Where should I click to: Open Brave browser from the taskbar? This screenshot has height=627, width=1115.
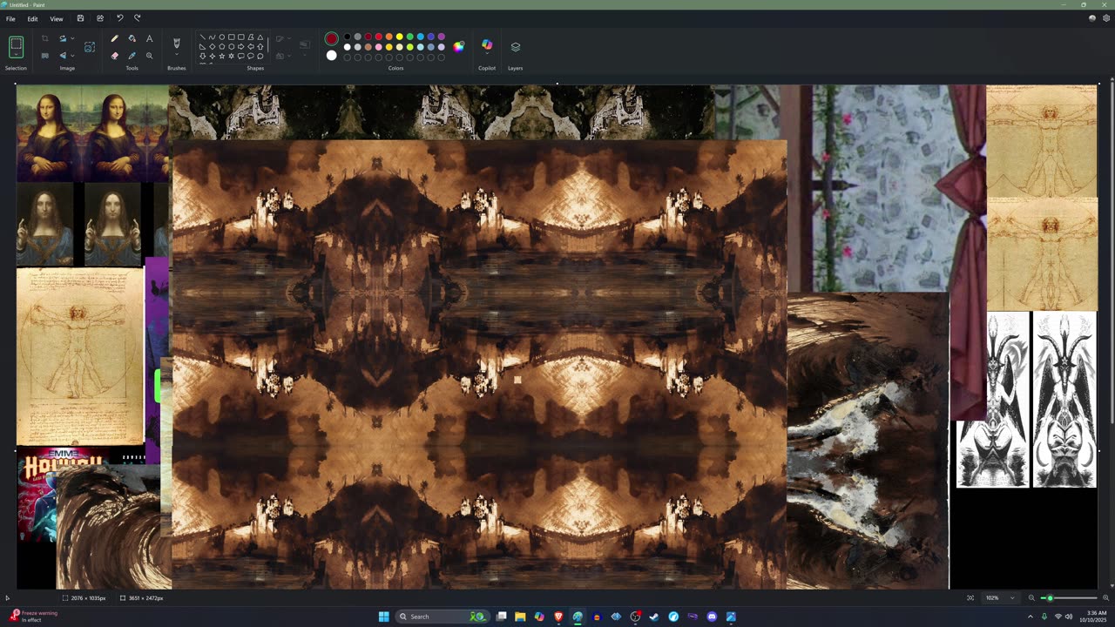click(x=558, y=617)
